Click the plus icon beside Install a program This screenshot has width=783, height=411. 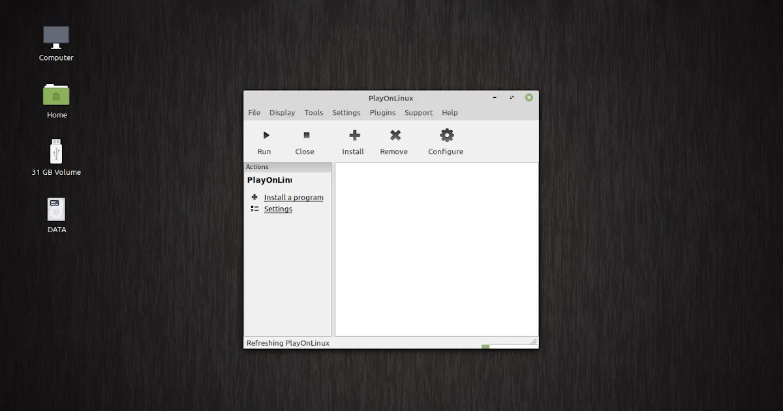click(254, 197)
